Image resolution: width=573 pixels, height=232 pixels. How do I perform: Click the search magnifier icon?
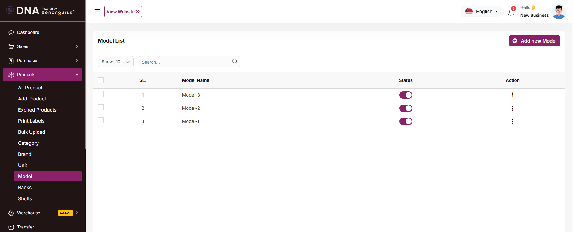tap(234, 61)
